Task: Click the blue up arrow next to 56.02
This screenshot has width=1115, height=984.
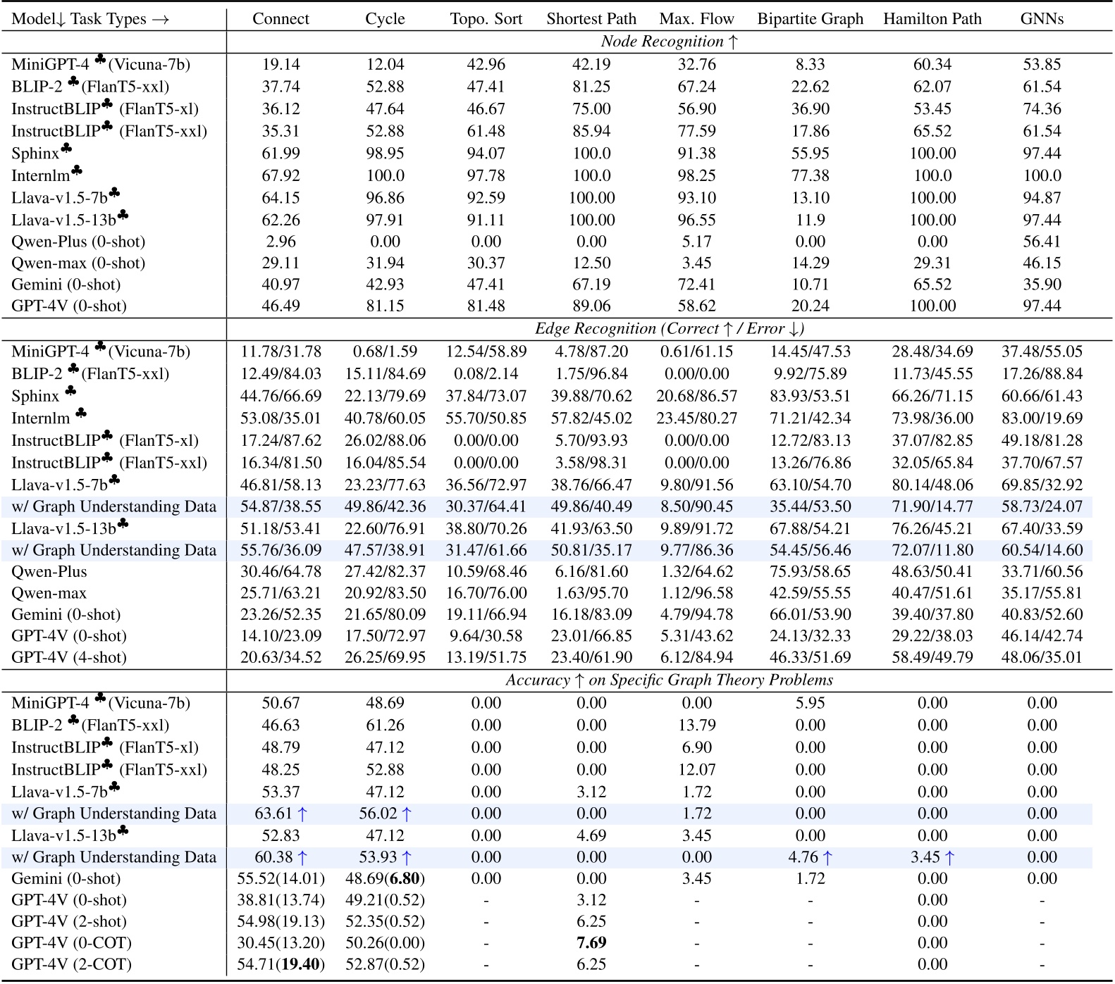Action: 407,814
